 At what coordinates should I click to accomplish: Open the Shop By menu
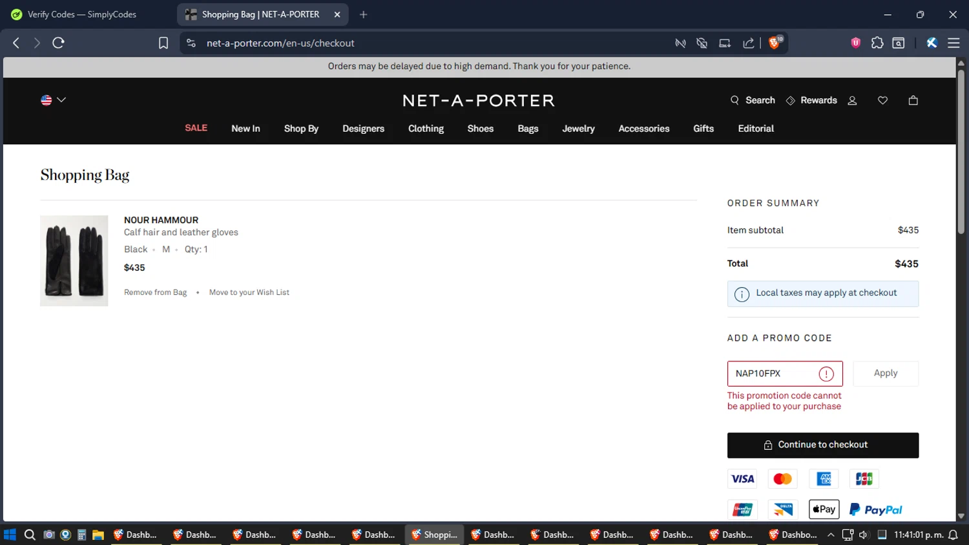301,129
